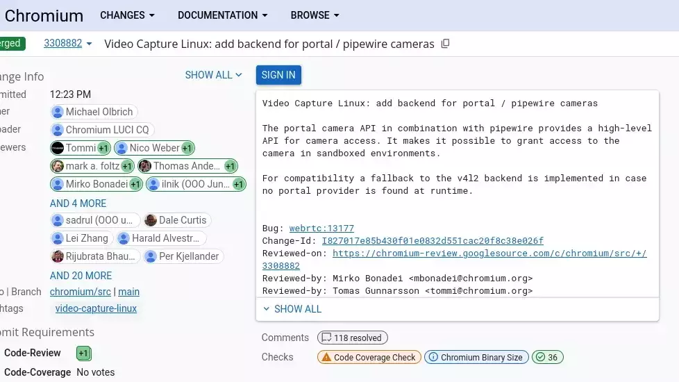Select uploader chip Chromium LUCI CQ
679x382 pixels.
[102, 130]
